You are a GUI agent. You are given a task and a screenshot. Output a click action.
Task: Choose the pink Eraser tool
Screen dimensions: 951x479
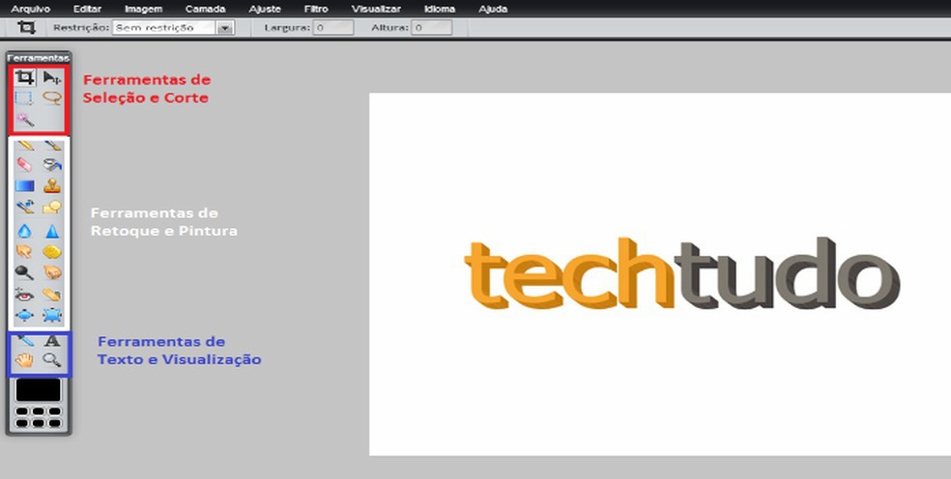(24, 164)
